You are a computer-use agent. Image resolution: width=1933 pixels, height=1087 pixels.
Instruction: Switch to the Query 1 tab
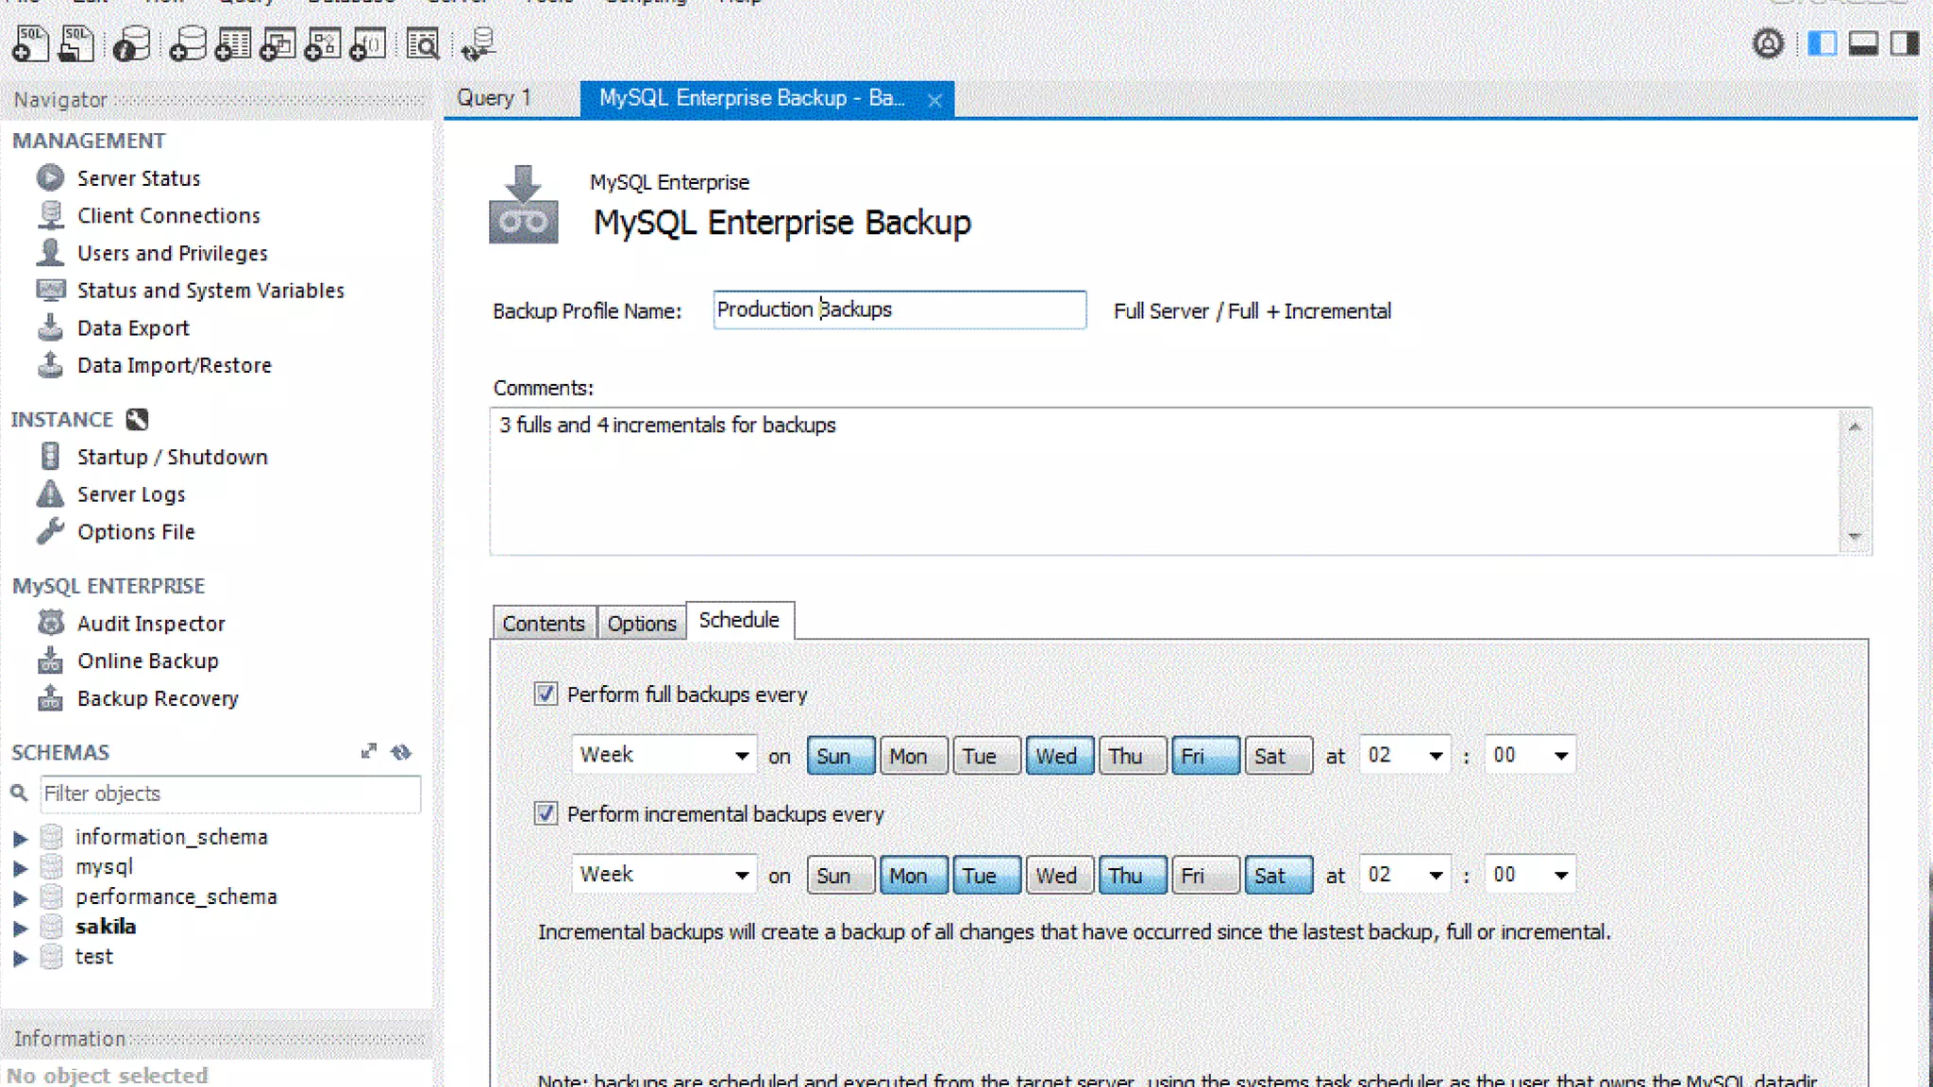pos(494,98)
